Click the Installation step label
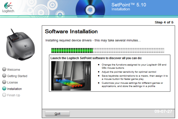Viewport: 178px width, 119px height. (14, 89)
